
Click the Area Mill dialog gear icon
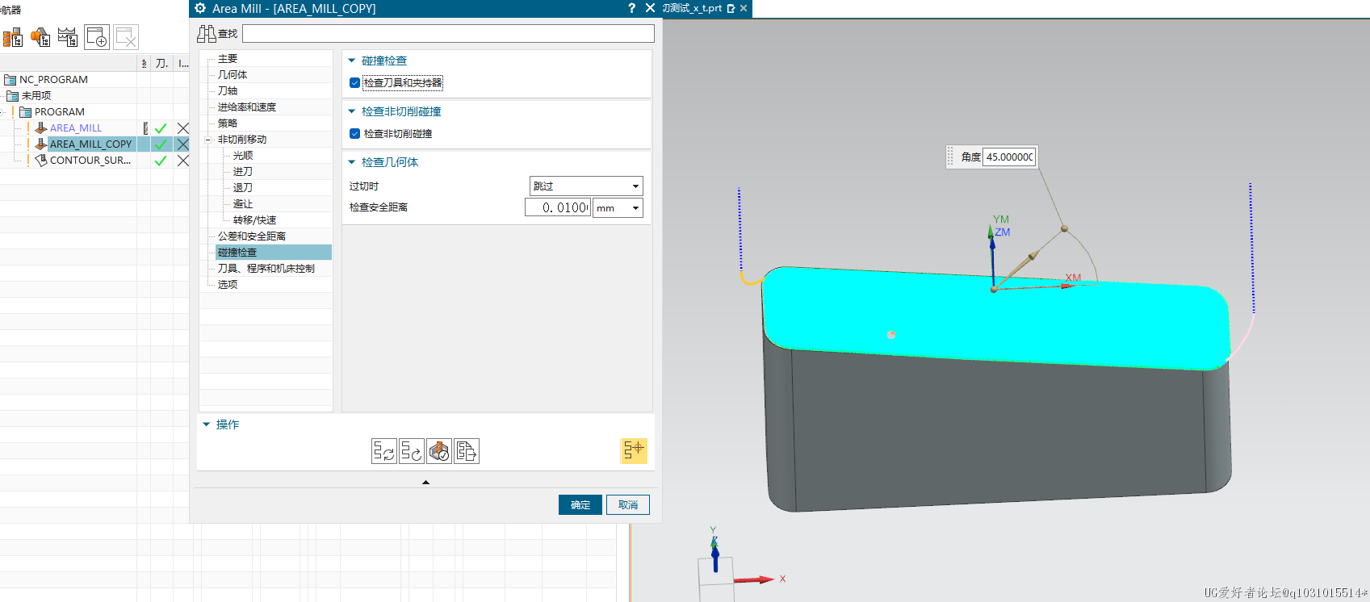(x=200, y=8)
